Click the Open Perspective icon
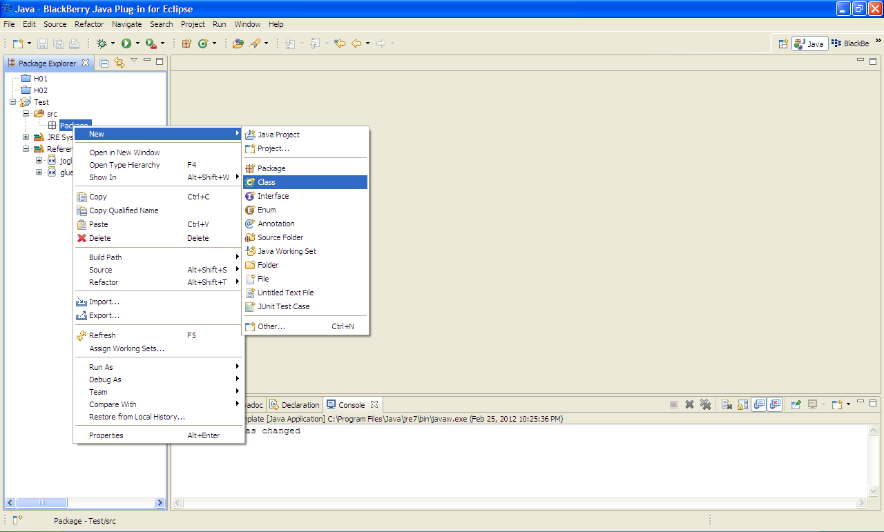 pos(783,43)
